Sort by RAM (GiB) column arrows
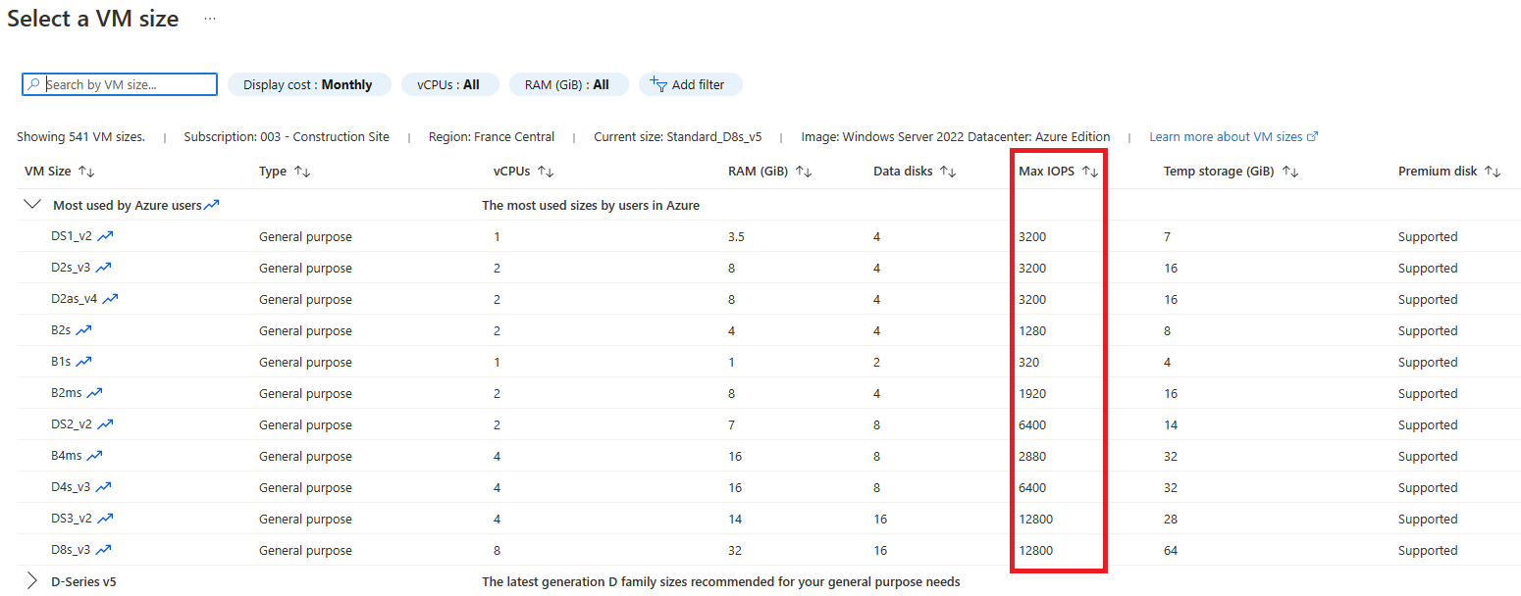Viewport: 1521px width, 596px height. click(x=804, y=172)
